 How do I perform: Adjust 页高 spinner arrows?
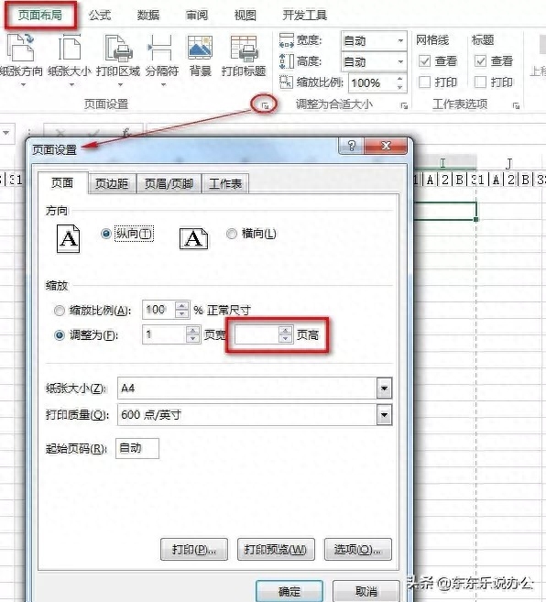286,334
